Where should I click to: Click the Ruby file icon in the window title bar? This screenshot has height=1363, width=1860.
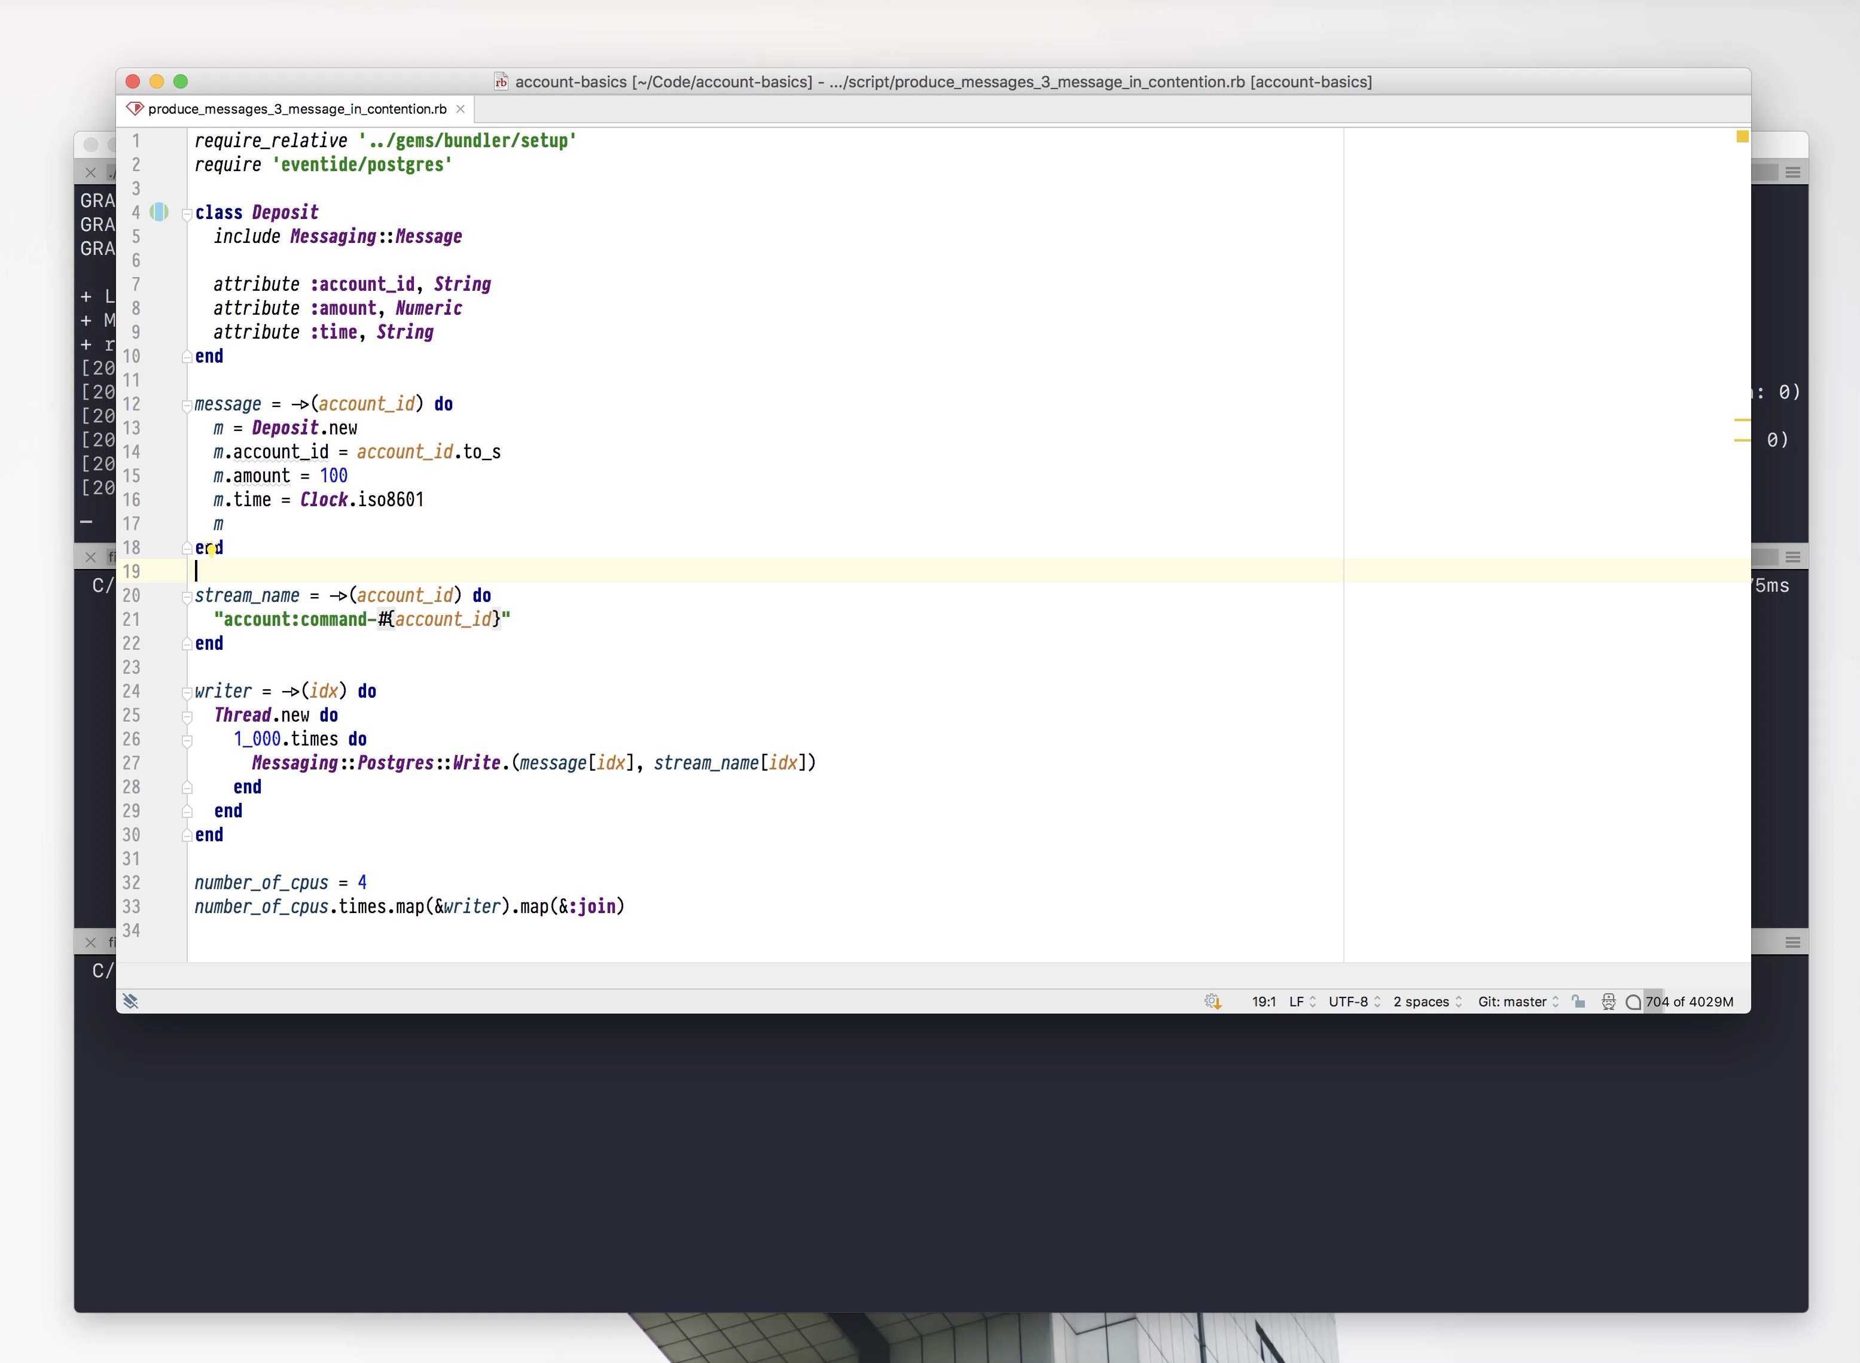[x=501, y=82]
